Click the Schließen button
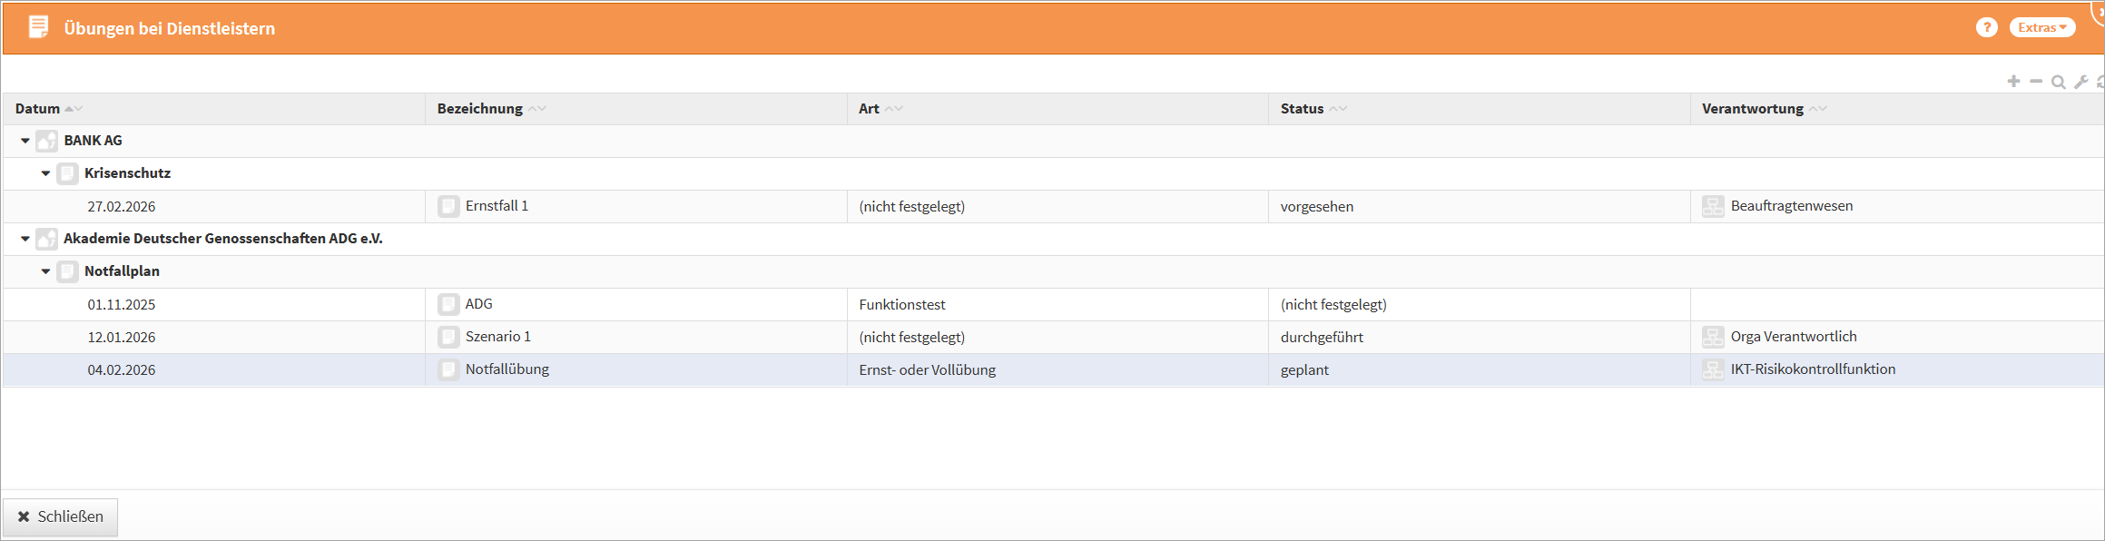The image size is (2105, 541). 61,516
